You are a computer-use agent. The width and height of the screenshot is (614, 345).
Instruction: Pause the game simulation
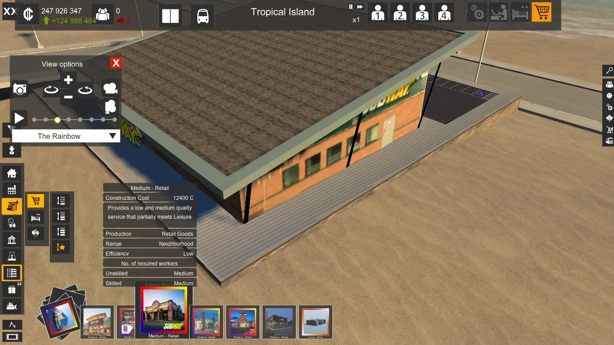[351, 7]
